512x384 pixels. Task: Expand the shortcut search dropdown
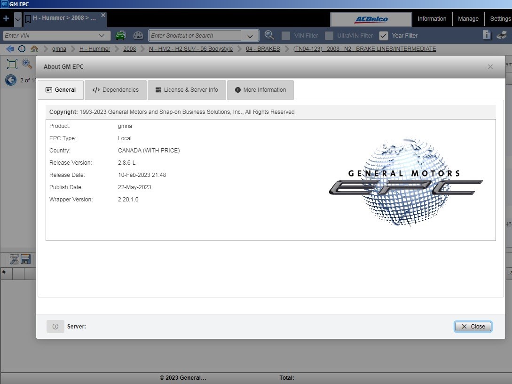coord(250,36)
